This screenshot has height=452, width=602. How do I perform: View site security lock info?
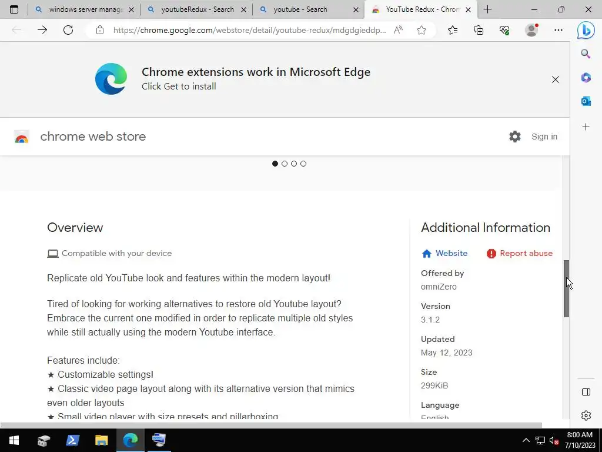100,30
